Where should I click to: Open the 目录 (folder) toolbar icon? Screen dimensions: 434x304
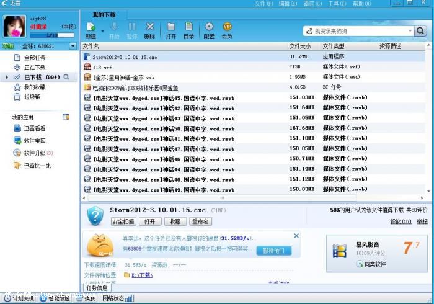click(188, 27)
